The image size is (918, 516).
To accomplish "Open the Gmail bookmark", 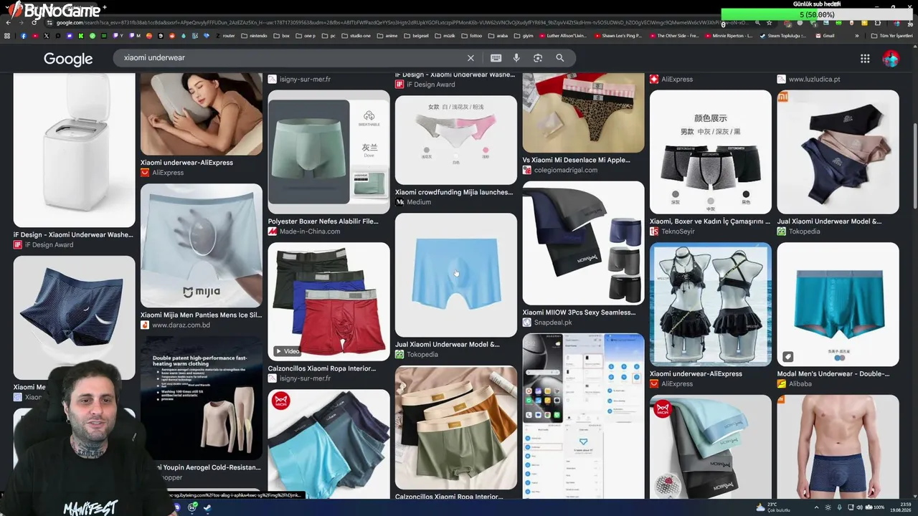I will (x=824, y=36).
